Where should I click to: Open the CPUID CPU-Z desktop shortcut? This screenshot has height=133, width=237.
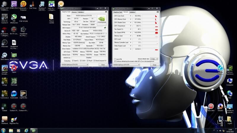point(14,6)
